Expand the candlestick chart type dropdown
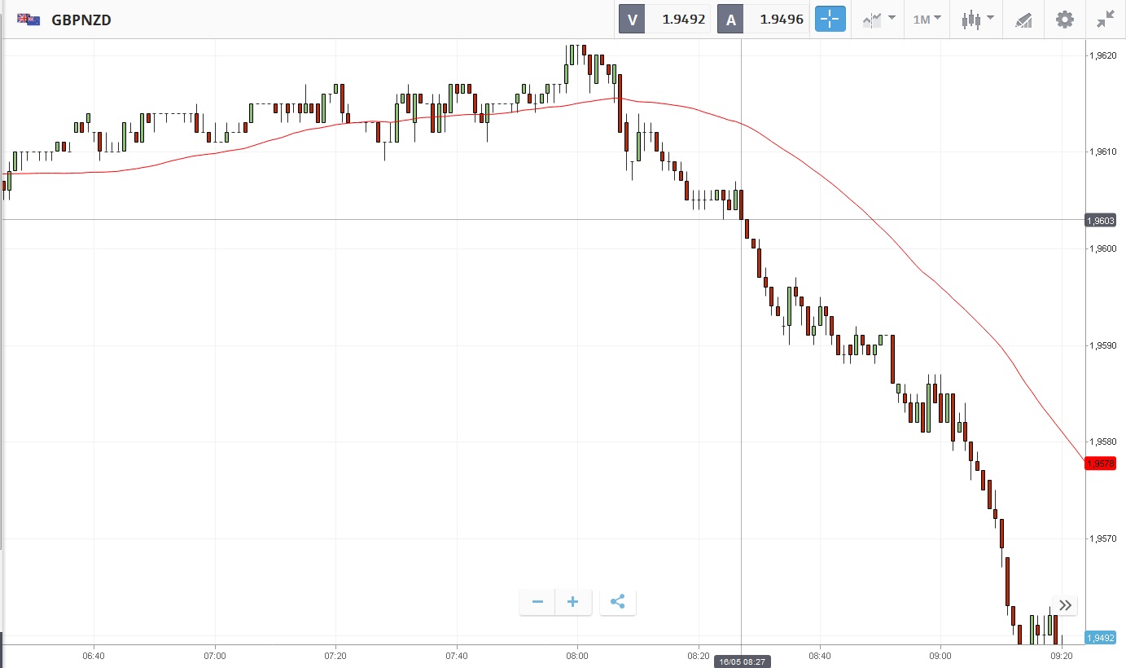The width and height of the screenshot is (1126, 668). click(x=977, y=20)
